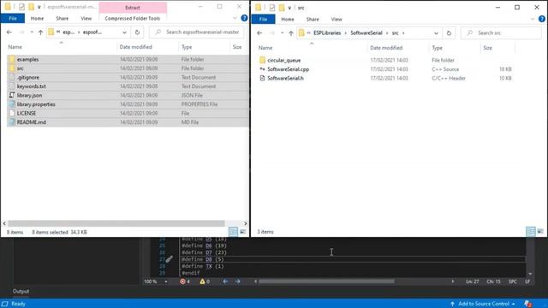548x308 pixels.
Task: Go back in the left Explorer window
Action: (9, 33)
